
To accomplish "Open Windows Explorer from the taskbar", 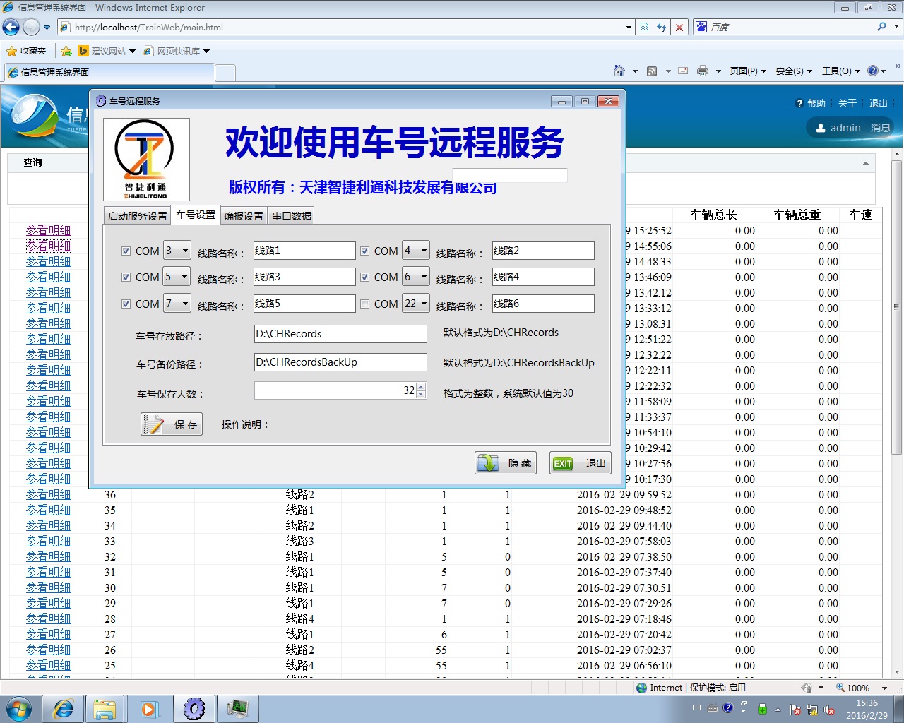I will pos(105,709).
